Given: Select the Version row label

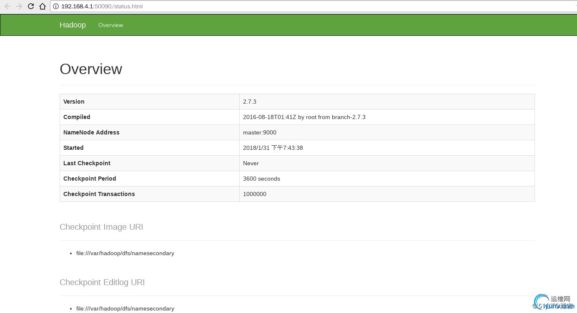Looking at the screenshot, I should point(74,102).
